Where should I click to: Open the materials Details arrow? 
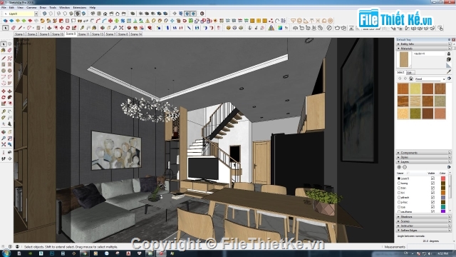pyautogui.click(x=449, y=79)
